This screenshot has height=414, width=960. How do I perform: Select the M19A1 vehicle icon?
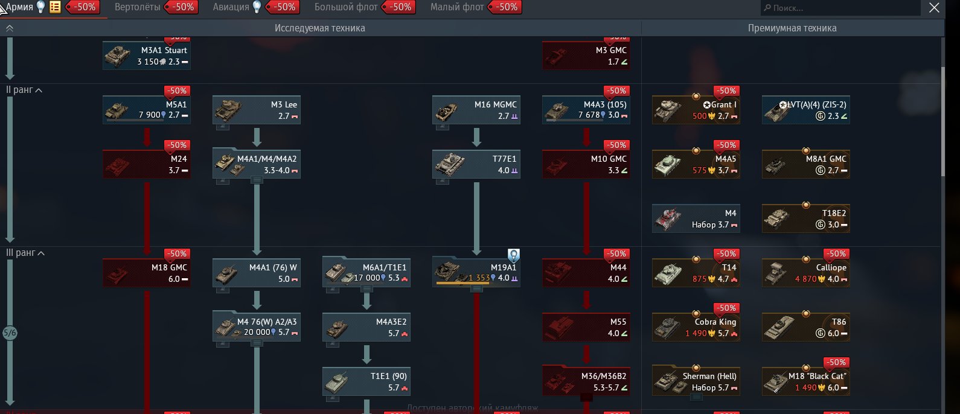coord(448,271)
